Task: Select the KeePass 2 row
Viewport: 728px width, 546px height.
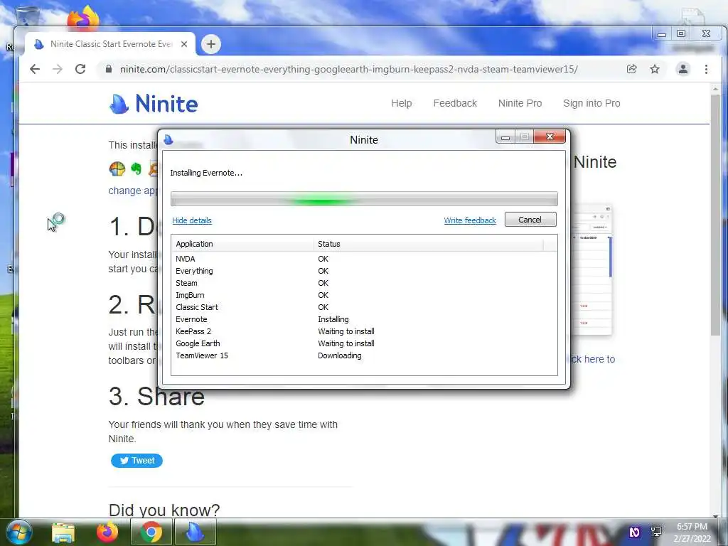Action: pos(364,331)
